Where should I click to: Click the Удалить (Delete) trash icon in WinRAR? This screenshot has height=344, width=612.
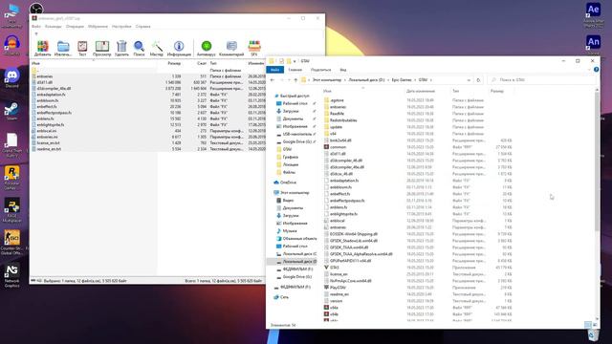[x=121, y=49]
